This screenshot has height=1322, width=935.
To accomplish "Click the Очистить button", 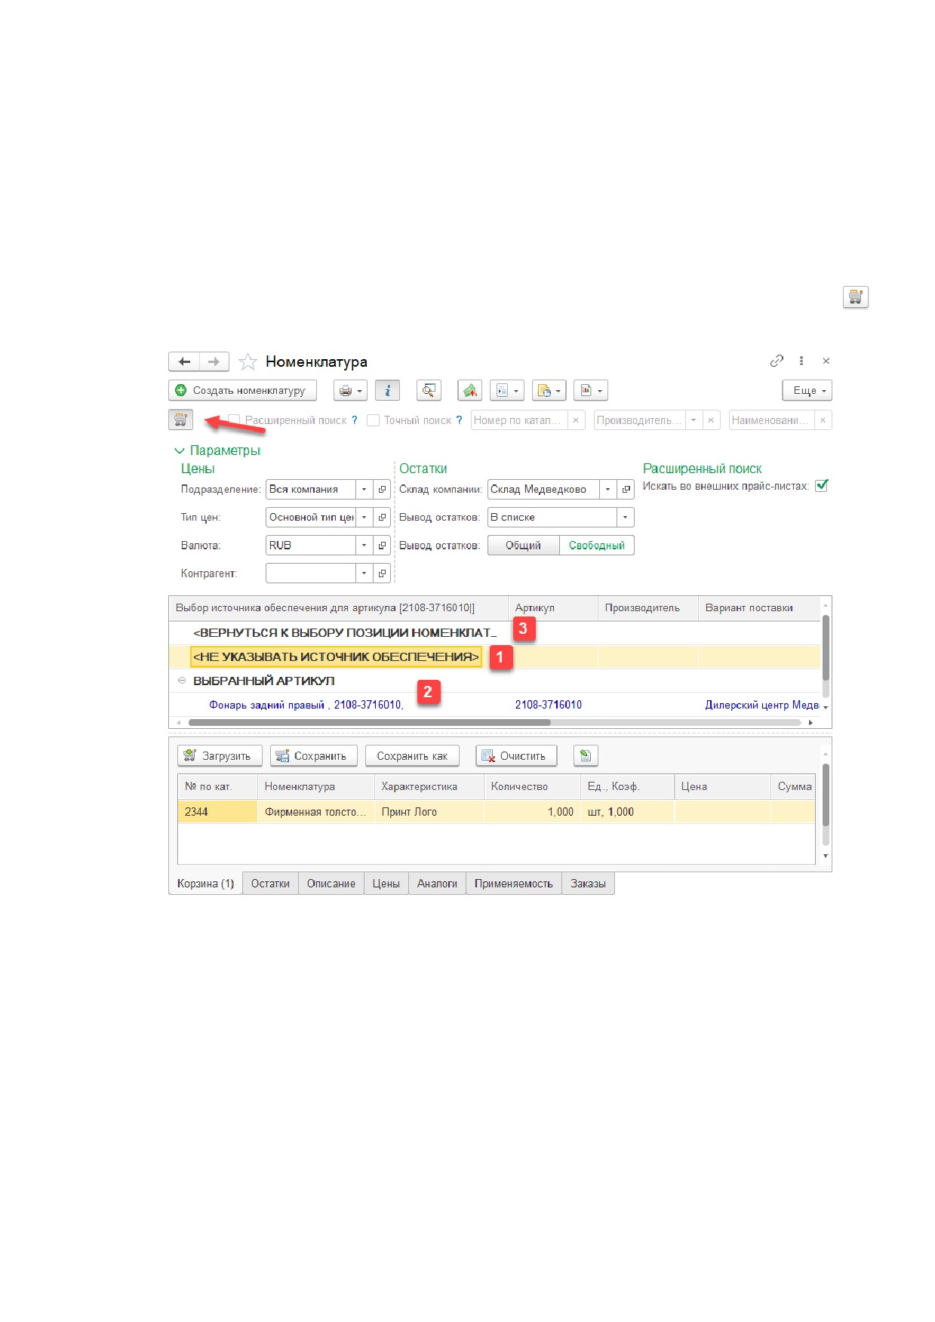I will 516,755.
